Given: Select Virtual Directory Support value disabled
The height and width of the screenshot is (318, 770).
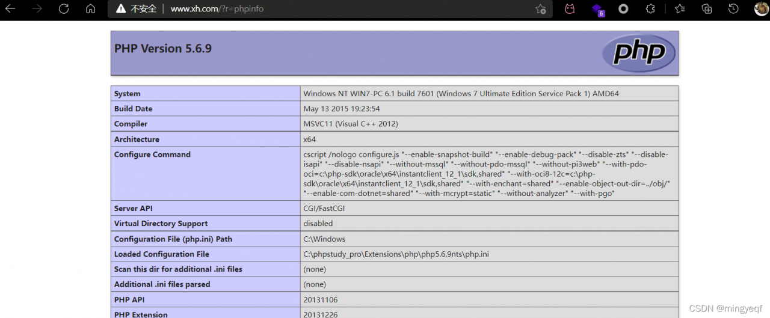Looking at the screenshot, I should 318,224.
